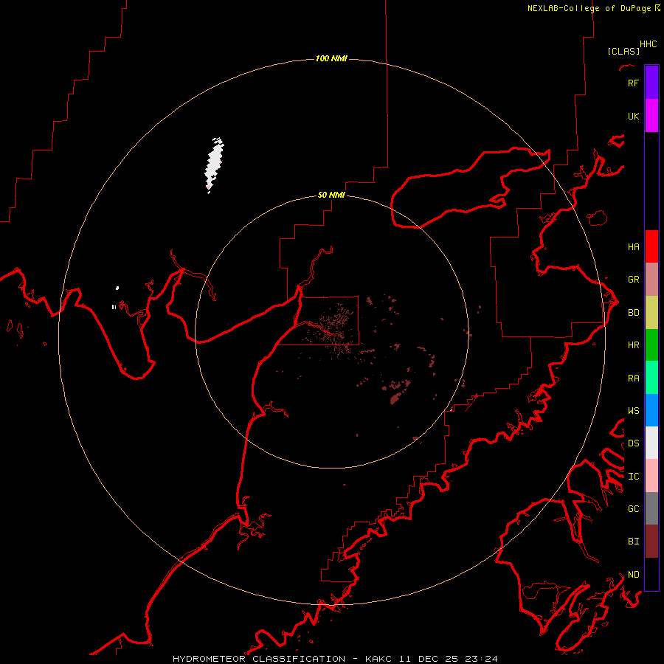664x664 pixels.
Task: Click the DS white legend swatch
Action: 651,443
